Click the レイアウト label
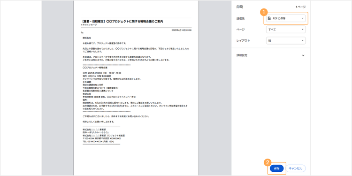The width and height of the screenshot is (352, 176). pos(243,41)
